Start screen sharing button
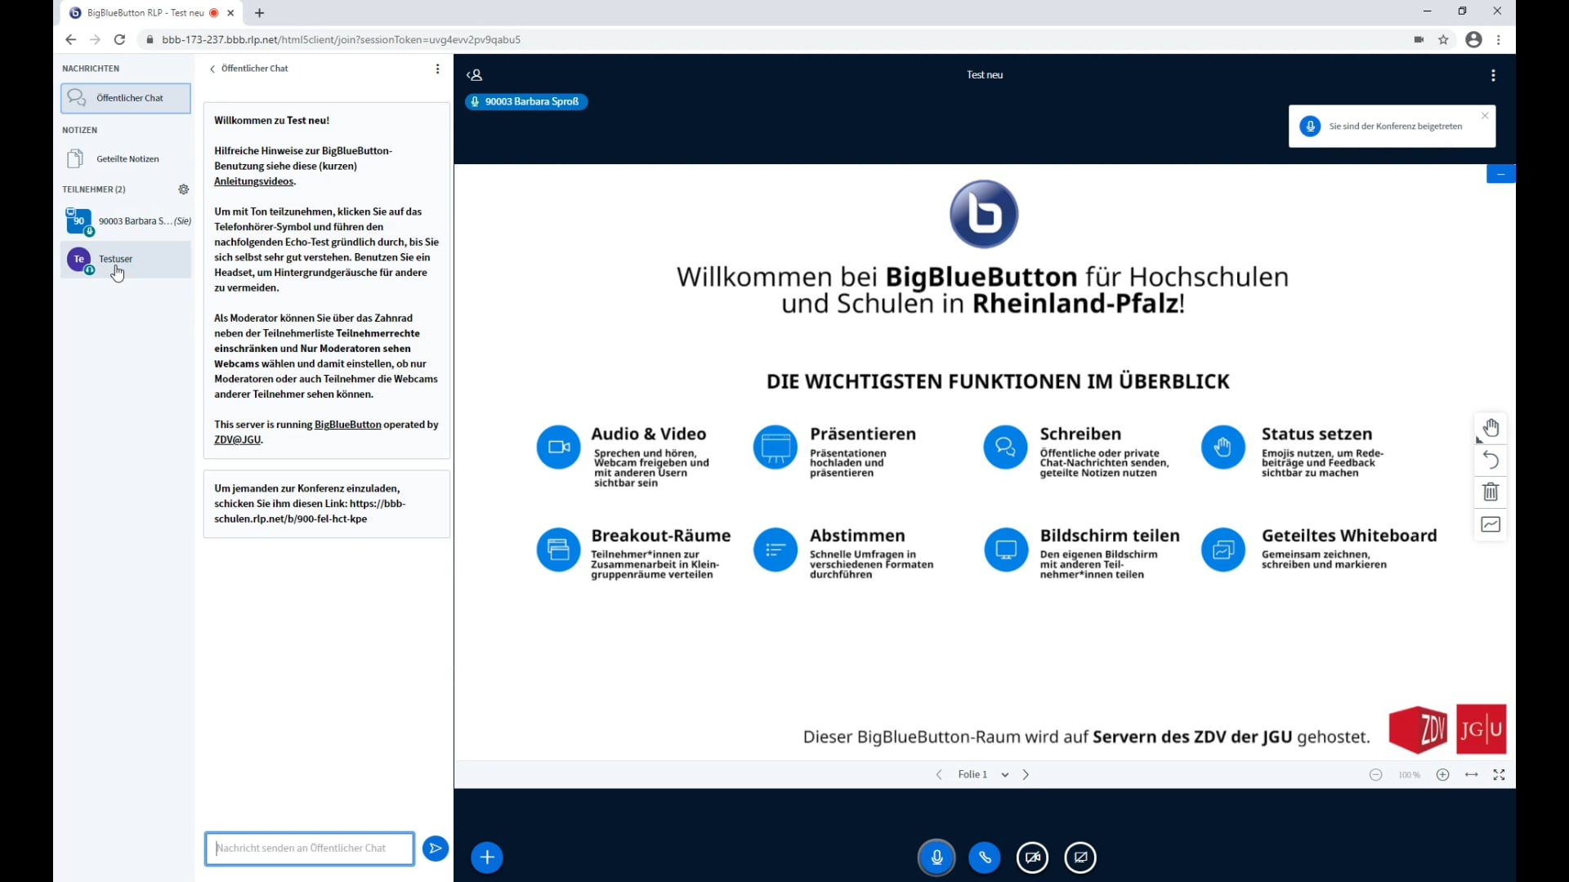 (1081, 857)
